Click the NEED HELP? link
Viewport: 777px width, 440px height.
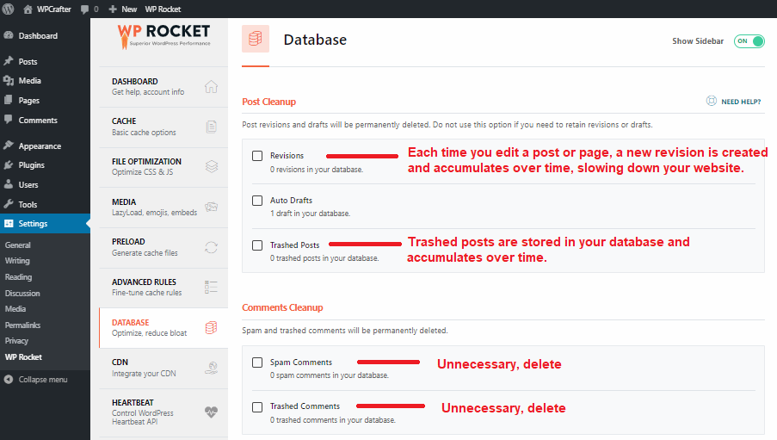pos(741,102)
